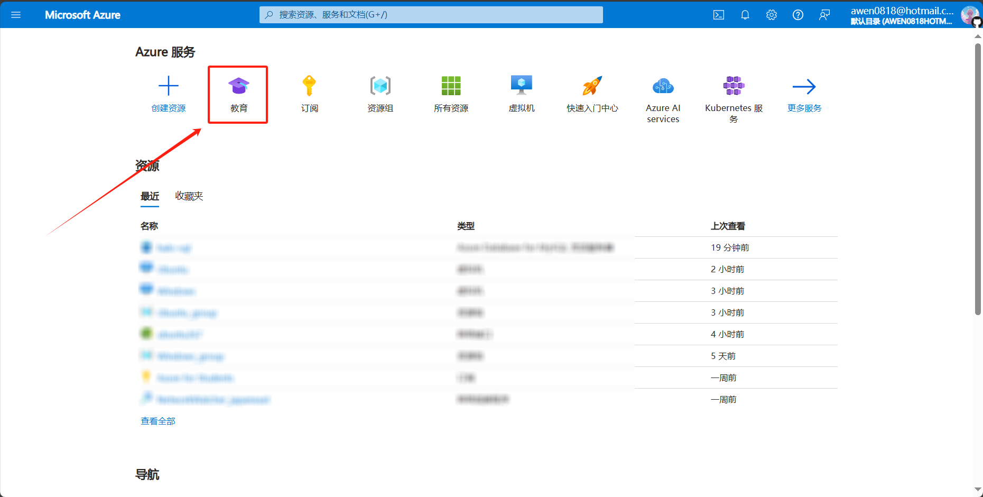Image resolution: width=983 pixels, height=497 pixels.
Task: Open the notifications bell
Action: coord(745,15)
